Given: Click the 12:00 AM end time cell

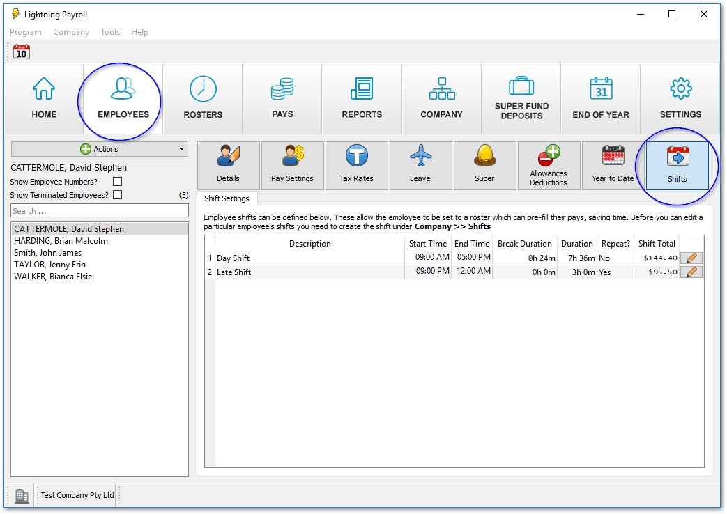Looking at the screenshot, I should tap(471, 272).
